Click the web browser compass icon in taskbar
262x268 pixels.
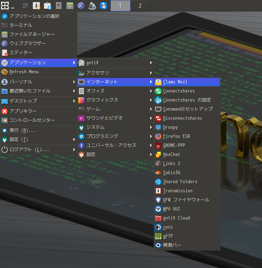(81, 6)
